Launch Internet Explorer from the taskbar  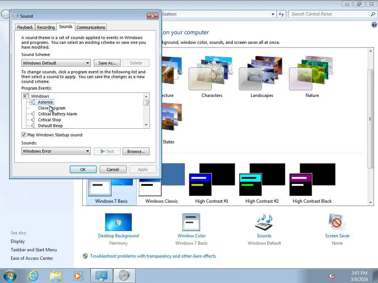point(33,276)
